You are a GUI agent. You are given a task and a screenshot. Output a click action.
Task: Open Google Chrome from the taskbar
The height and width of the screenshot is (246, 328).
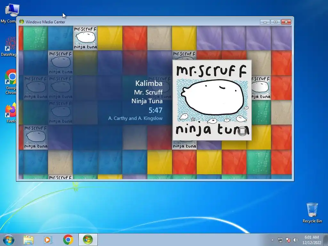68,240
